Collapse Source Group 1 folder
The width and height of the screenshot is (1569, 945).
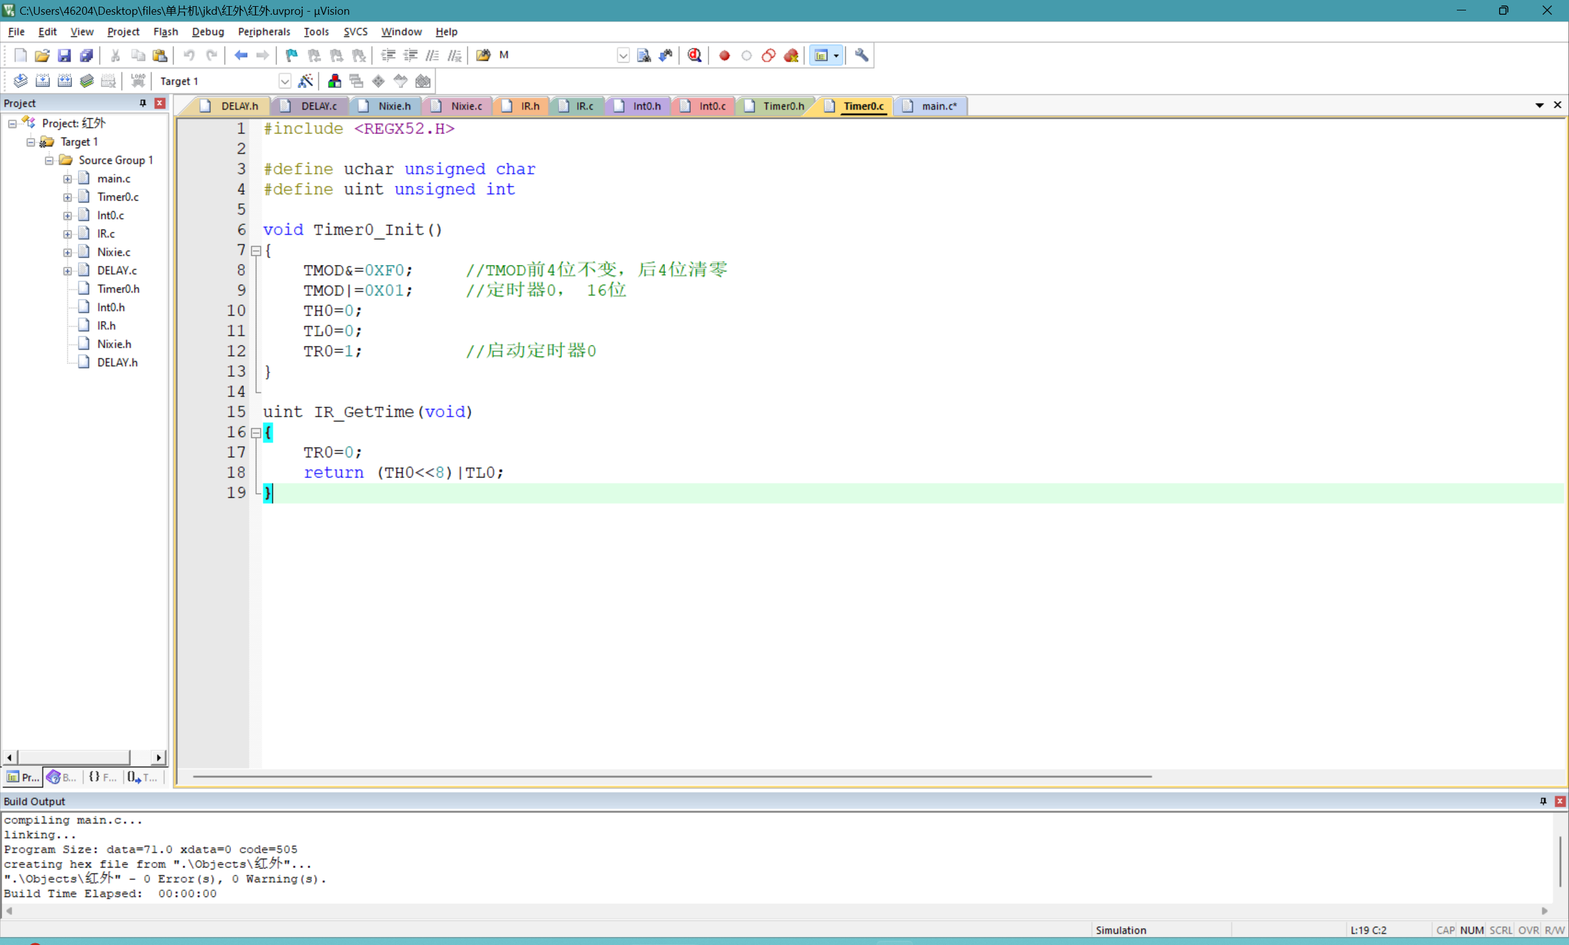coord(49,161)
